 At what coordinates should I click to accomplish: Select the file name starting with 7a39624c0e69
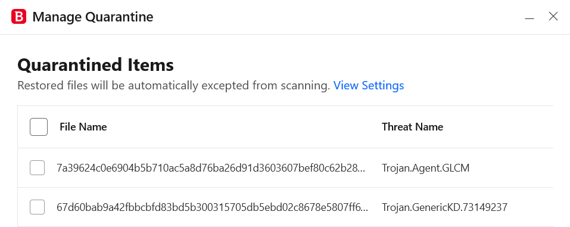point(211,168)
